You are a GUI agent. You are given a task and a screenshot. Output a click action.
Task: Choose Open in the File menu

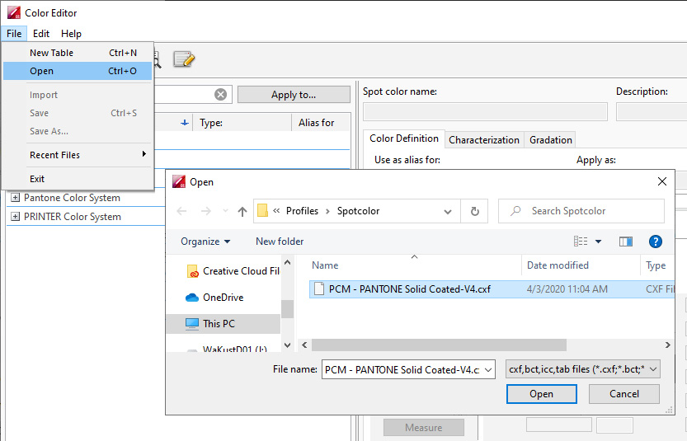pos(78,71)
